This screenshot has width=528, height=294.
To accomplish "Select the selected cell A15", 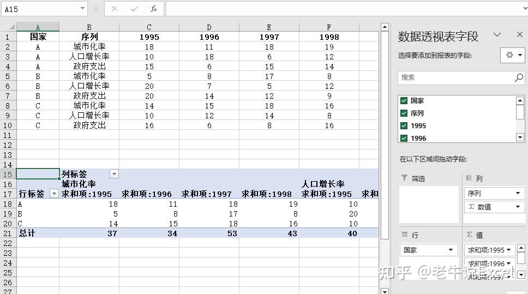I will tap(38, 174).
